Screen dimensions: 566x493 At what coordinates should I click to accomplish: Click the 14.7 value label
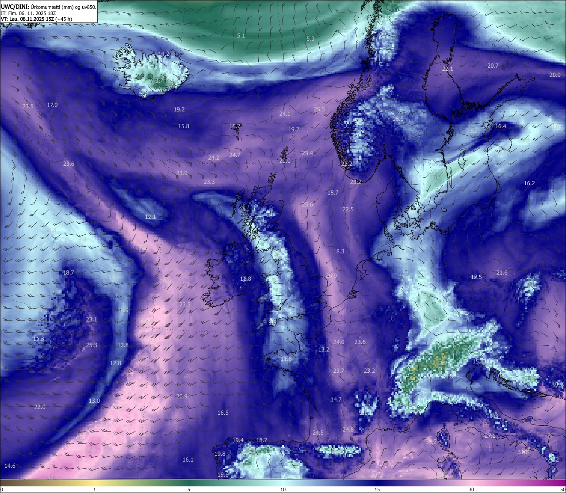(336, 400)
